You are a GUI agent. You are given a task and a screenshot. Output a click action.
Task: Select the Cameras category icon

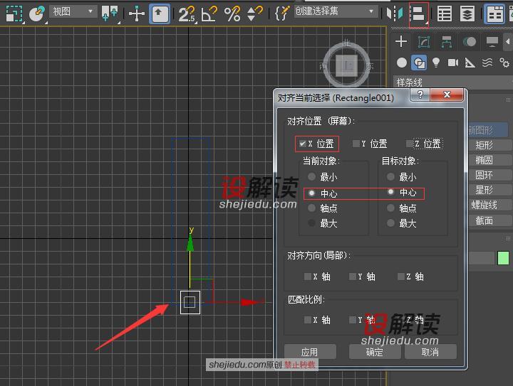click(453, 63)
